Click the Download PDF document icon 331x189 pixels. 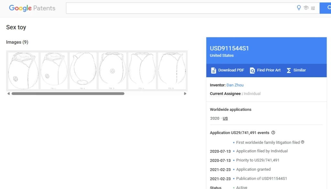click(x=213, y=70)
